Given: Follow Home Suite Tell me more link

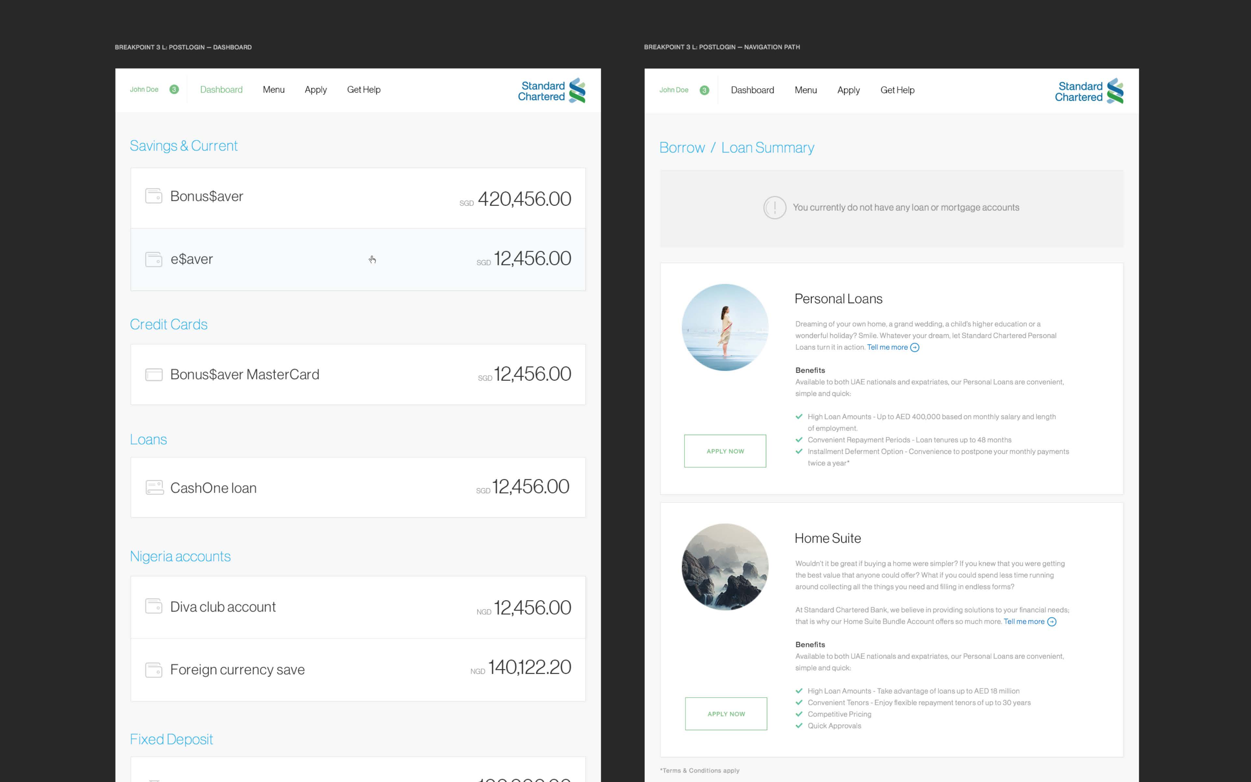Looking at the screenshot, I should coord(1024,622).
